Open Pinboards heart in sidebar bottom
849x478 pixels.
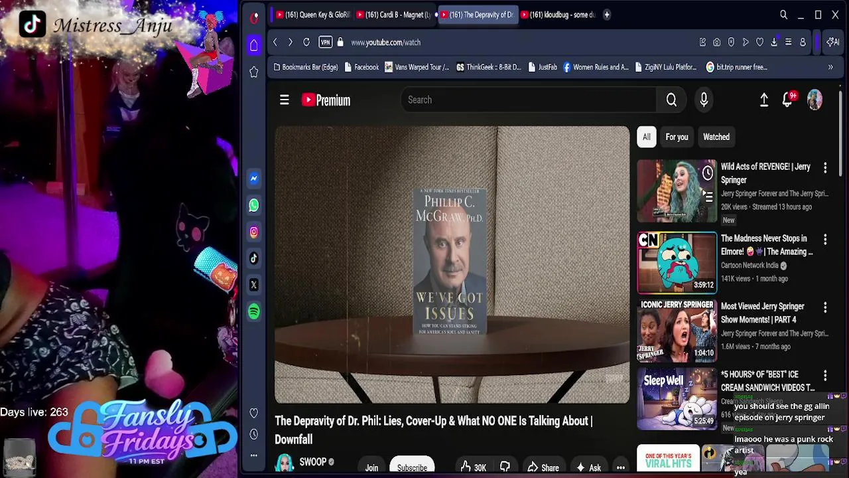click(254, 413)
